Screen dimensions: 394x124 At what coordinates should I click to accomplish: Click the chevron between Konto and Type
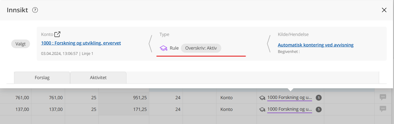point(150,44)
